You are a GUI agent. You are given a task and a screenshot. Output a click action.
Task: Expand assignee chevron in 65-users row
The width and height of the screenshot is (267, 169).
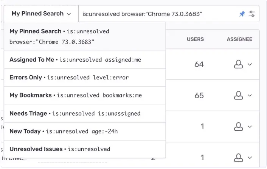click(x=250, y=96)
